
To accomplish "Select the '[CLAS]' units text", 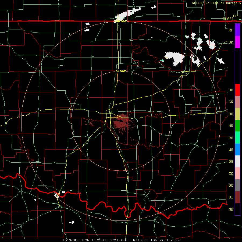I will 227,19.
